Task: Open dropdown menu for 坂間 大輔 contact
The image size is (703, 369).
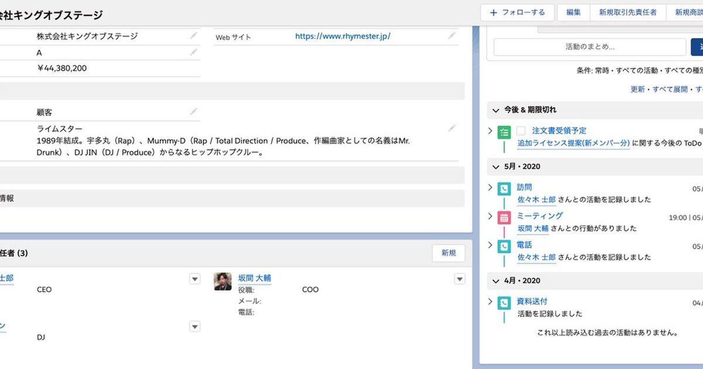Action: pyautogui.click(x=460, y=279)
